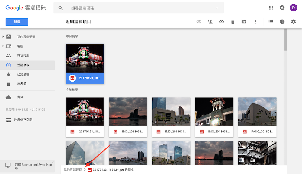Open the notifications bell
This screenshot has height=174, width=302.
282,8
